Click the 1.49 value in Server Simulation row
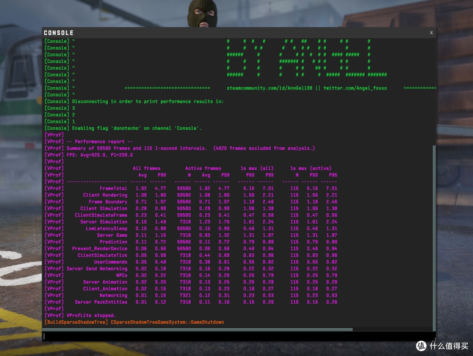 pyautogui.click(x=160, y=222)
